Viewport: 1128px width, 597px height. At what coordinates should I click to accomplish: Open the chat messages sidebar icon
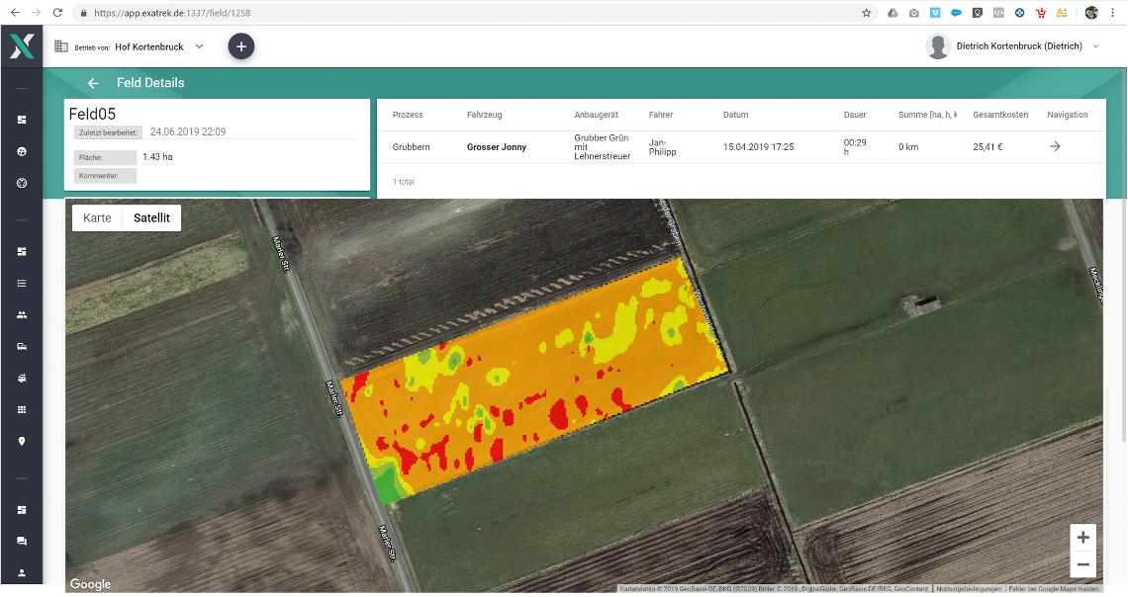(22, 541)
